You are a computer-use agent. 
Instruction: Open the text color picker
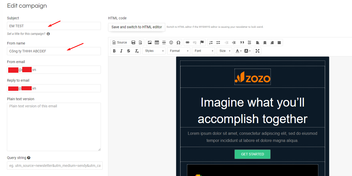pos(238,51)
